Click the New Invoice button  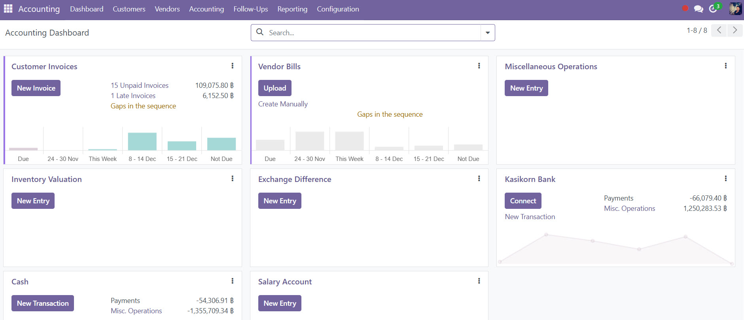point(36,88)
